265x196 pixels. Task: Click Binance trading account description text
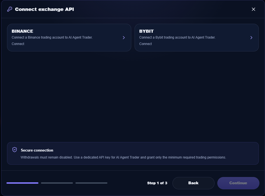tap(52, 37)
